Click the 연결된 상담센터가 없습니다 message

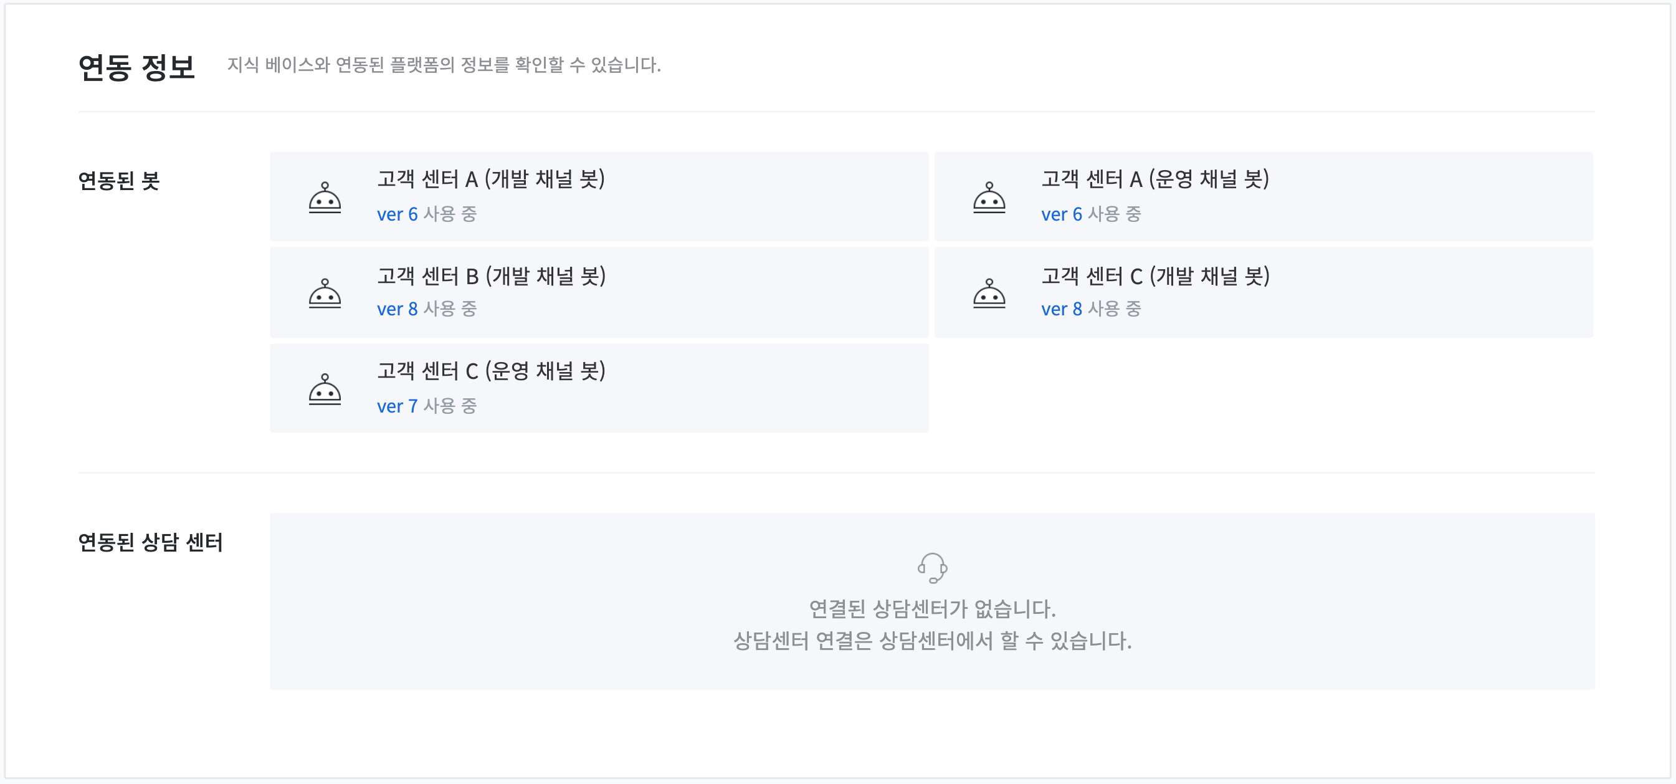[x=932, y=609]
